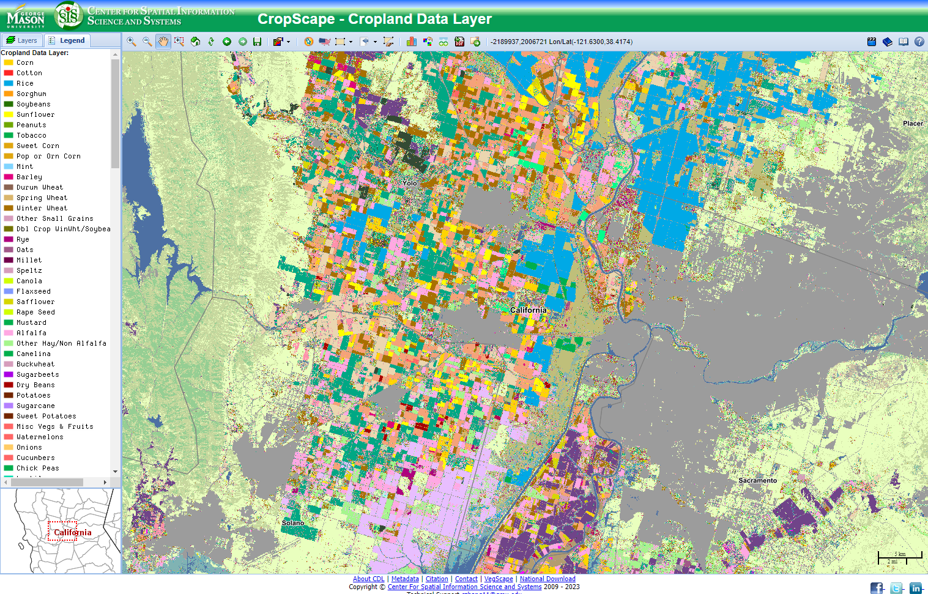928x594 pixels.
Task: Click the George Mason University logo
Action: click(26, 17)
